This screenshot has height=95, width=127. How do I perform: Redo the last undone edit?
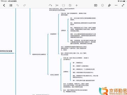tap(24, 5)
